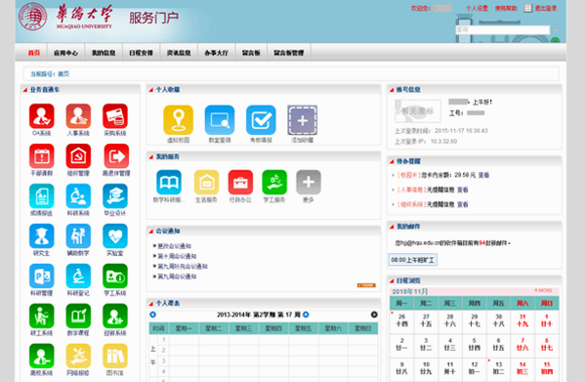Click MORE in the calendar panel
Screen dimensions: 586x382
pos(543,290)
